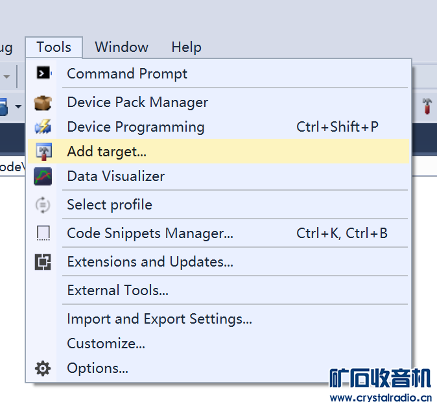Viewport: 437px width, 406px height.
Task: Open the Help menu
Action: tap(186, 47)
